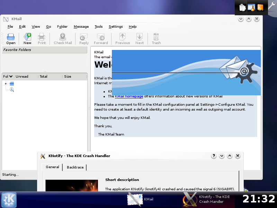Click the Short description heading

122,180
